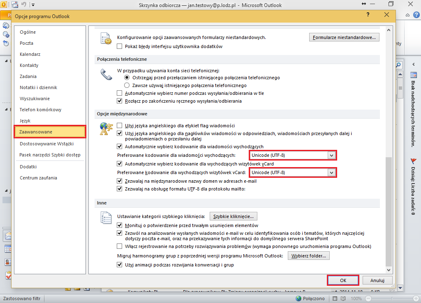This screenshot has height=303, width=421.
Task: Minimize the ribbon with the caret icon
Action: [407, 15]
